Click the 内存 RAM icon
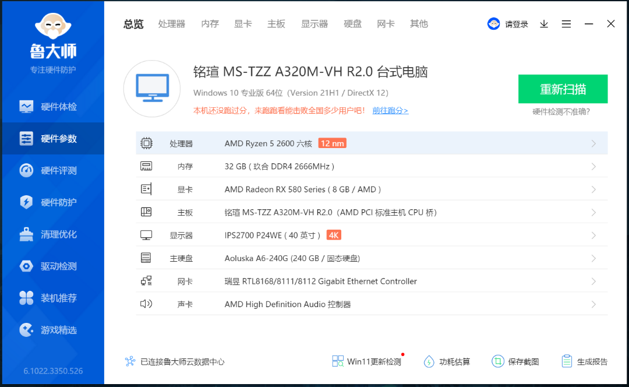Viewport: 629px width, 387px height. (x=146, y=166)
